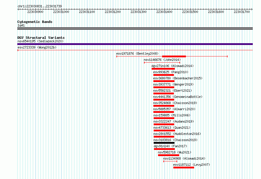The image size is (261, 179).
Task: Select the red bar under nsv159885
Action: [x=164, y=118]
